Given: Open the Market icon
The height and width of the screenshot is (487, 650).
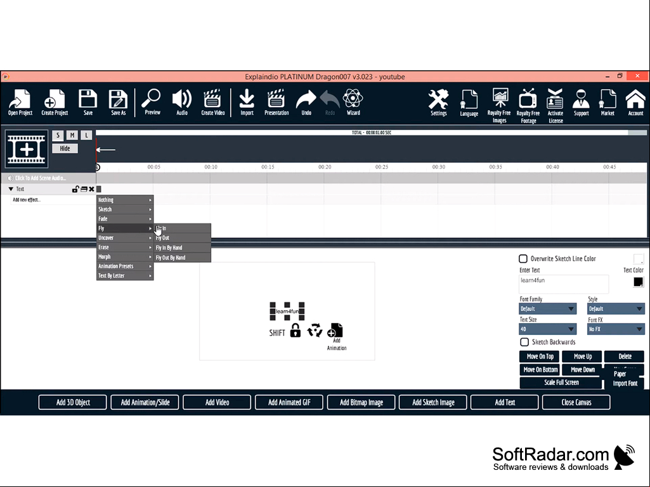Looking at the screenshot, I should 608,103.
